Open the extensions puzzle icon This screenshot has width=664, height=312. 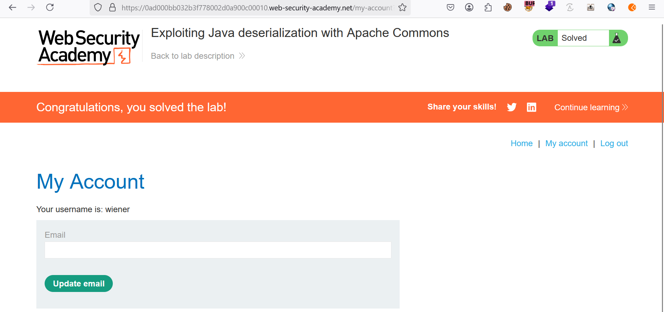click(x=488, y=7)
